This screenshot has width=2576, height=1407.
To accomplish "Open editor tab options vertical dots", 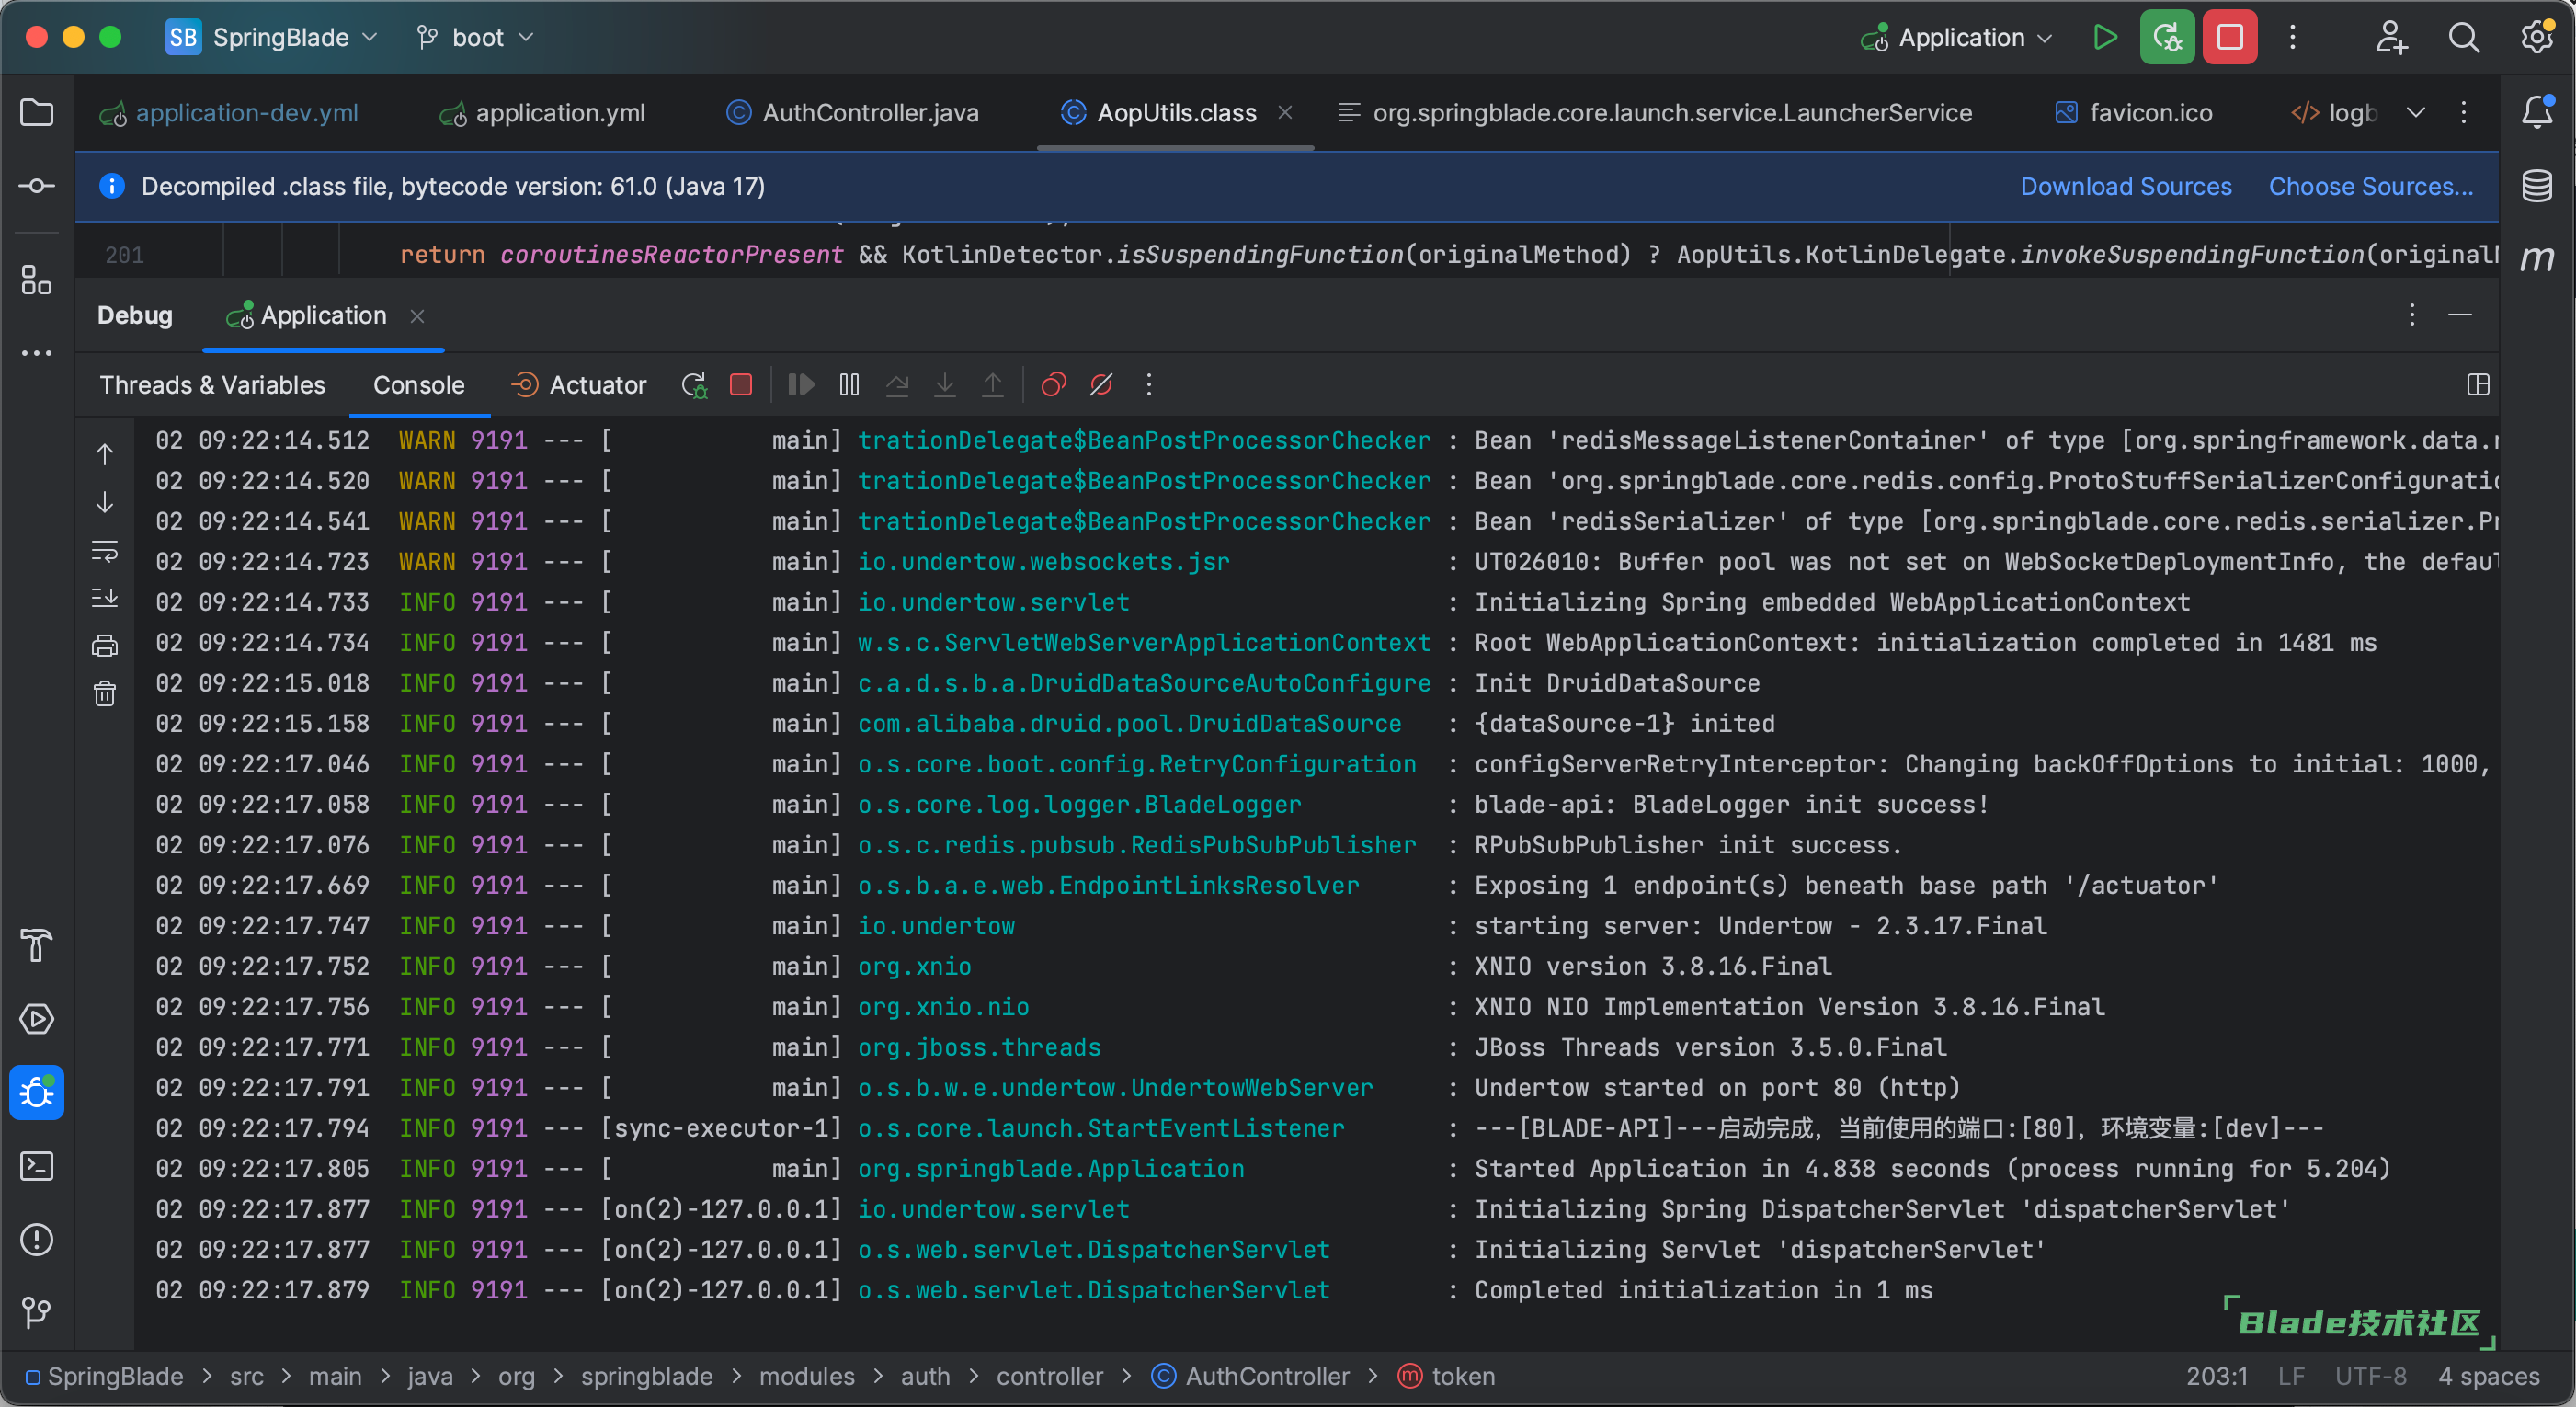I will [2464, 112].
